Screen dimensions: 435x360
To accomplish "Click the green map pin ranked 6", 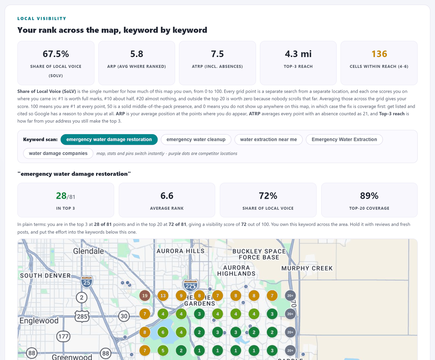I will (163, 332).
